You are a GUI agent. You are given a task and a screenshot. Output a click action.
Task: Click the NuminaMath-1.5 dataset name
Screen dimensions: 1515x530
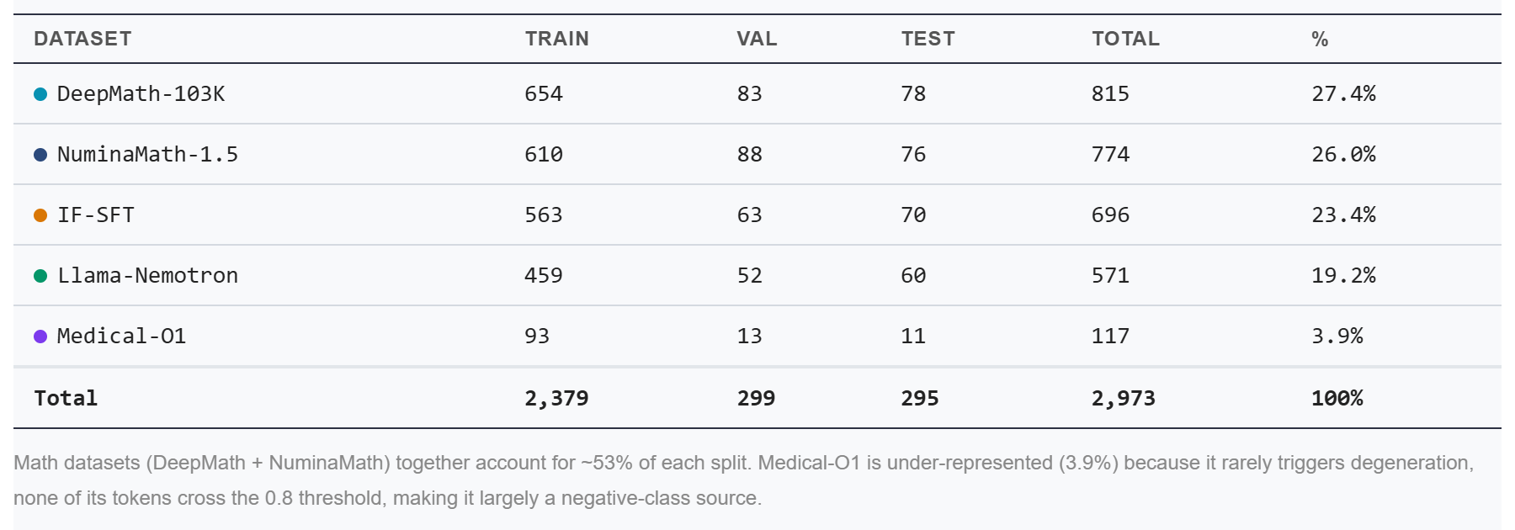[x=147, y=154]
